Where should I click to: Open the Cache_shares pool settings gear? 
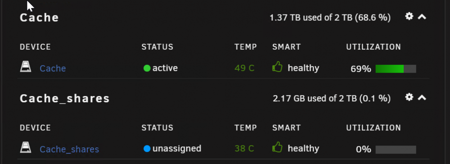pos(409,97)
